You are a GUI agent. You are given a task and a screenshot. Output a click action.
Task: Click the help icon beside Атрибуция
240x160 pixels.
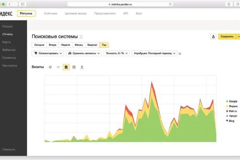(180, 54)
